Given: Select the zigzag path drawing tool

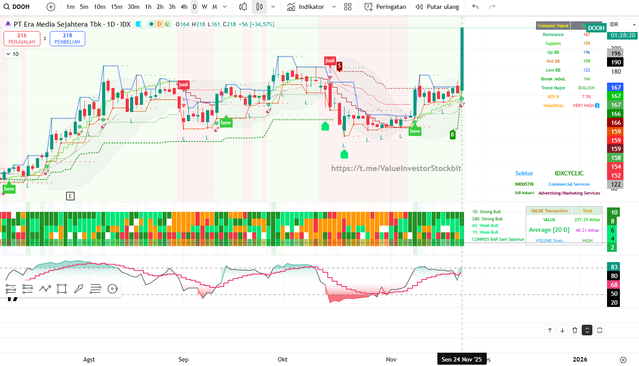Looking at the screenshot, I should click(x=45, y=289).
